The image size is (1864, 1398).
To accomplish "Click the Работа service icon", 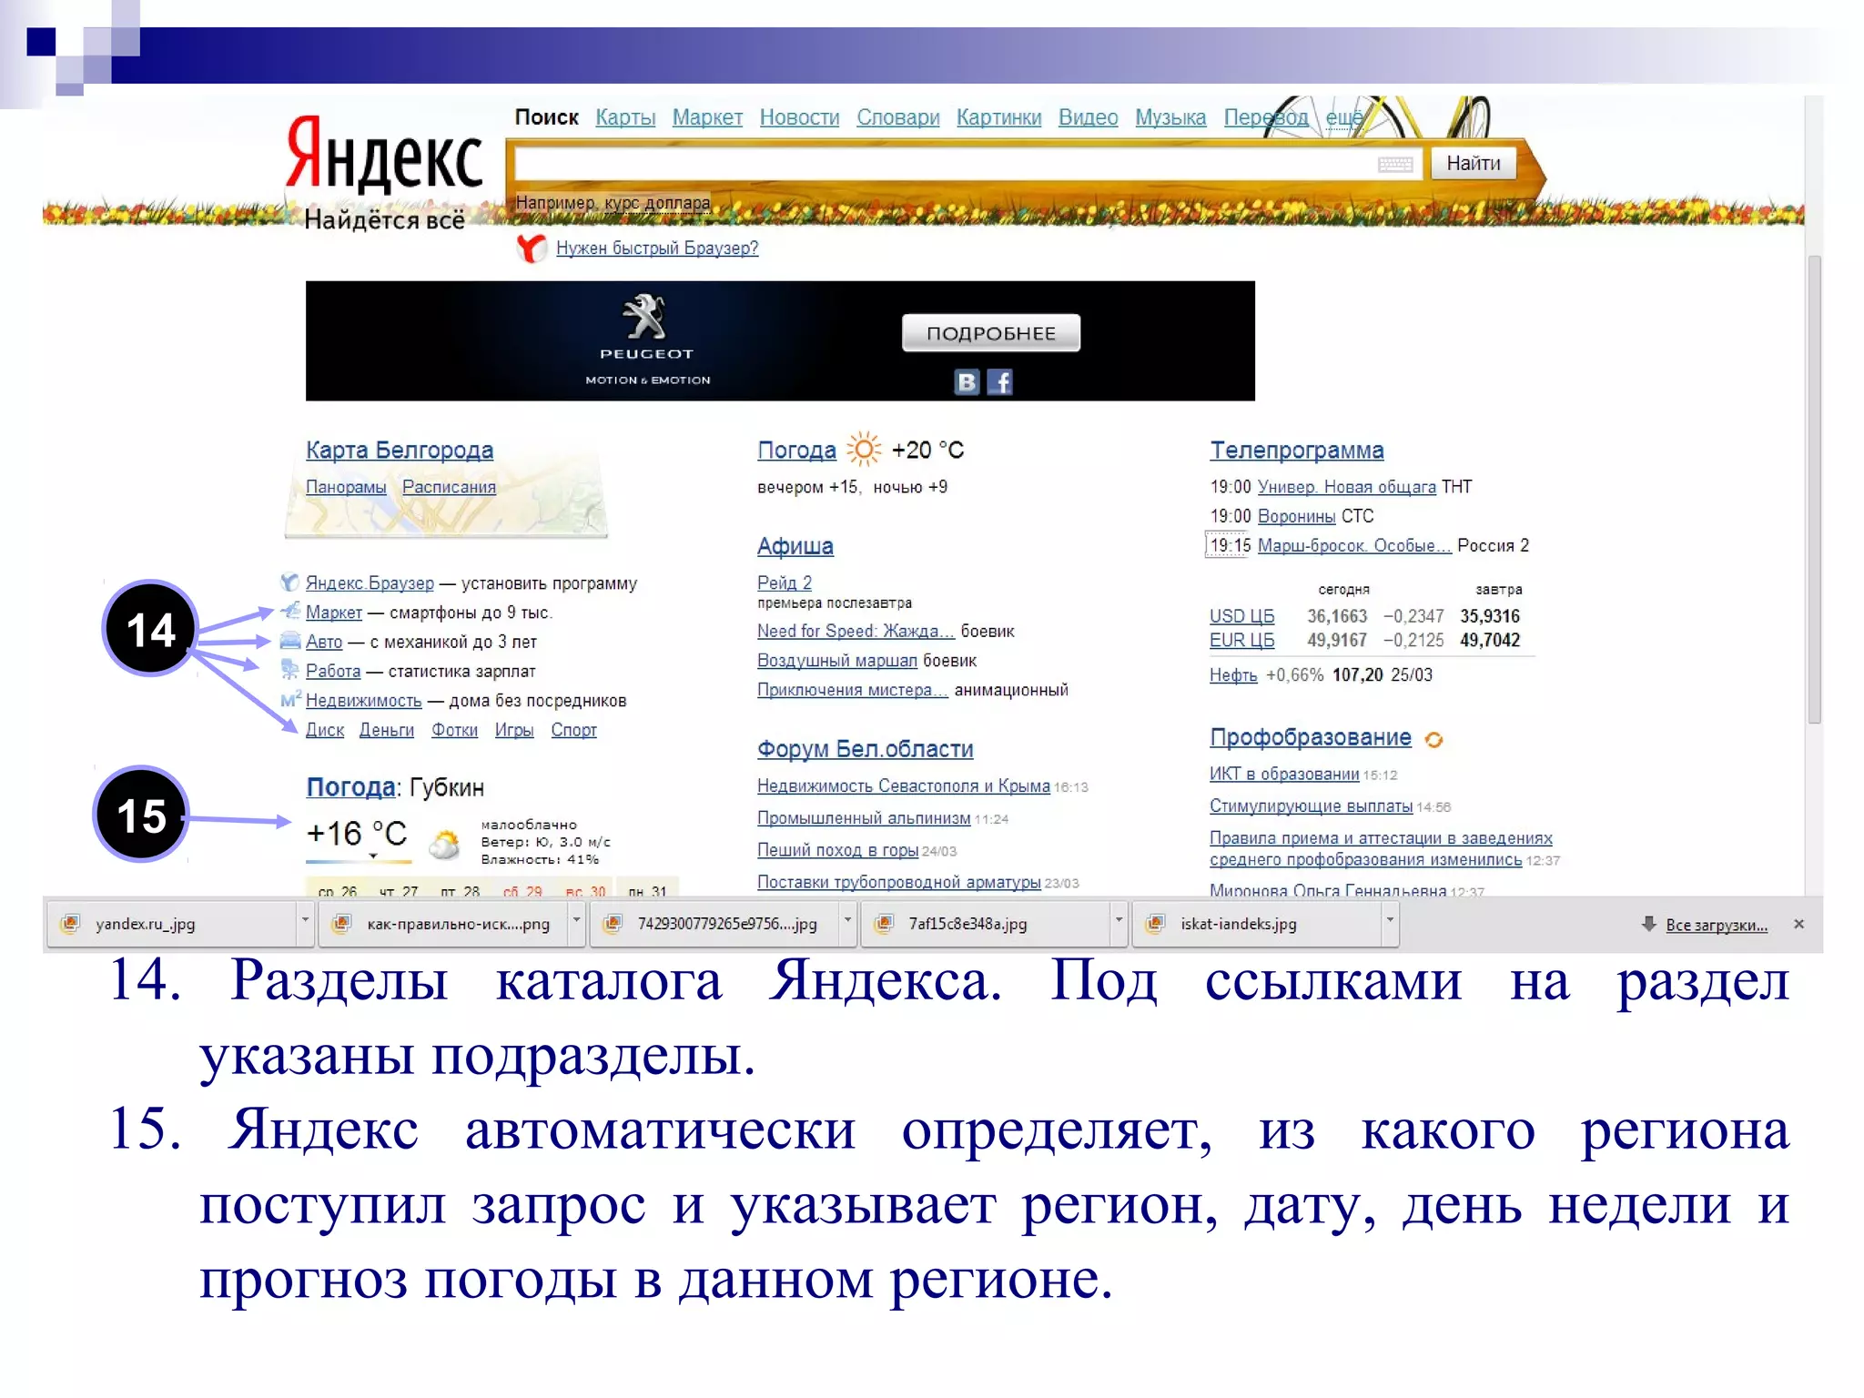I will click(289, 671).
